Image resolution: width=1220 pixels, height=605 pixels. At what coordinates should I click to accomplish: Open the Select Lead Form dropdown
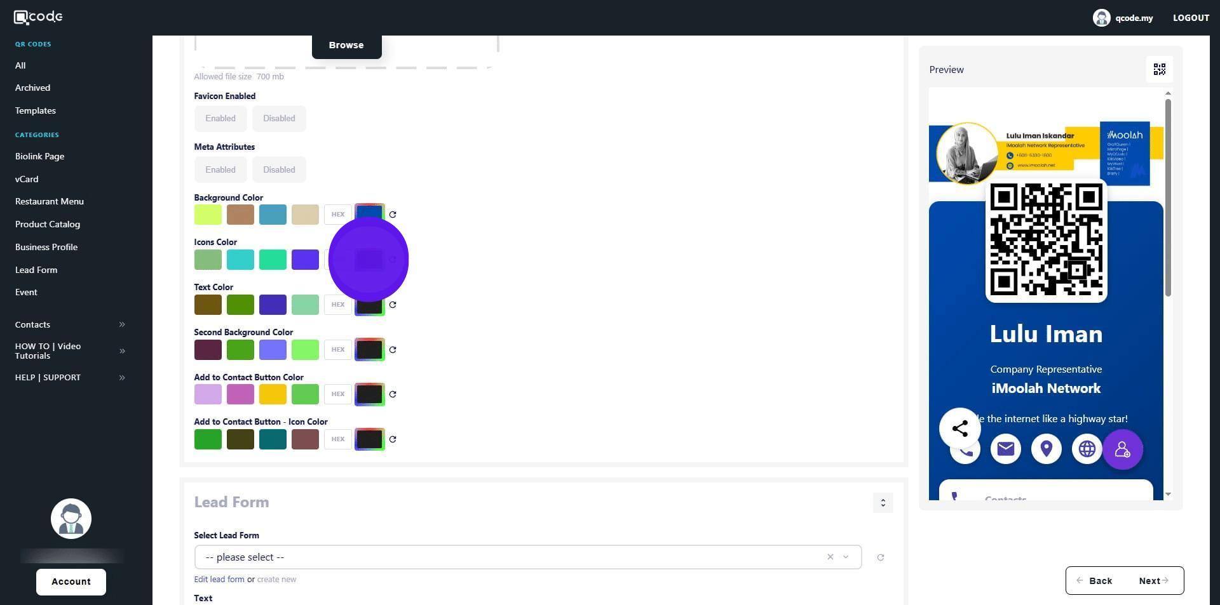pos(528,557)
